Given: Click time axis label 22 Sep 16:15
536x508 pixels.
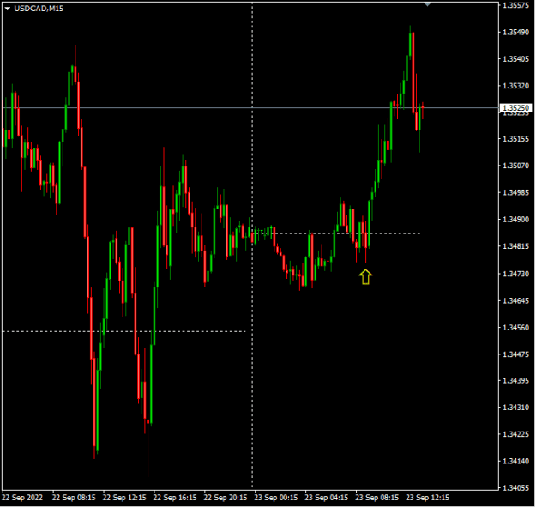Looking at the screenshot, I should point(175,498).
